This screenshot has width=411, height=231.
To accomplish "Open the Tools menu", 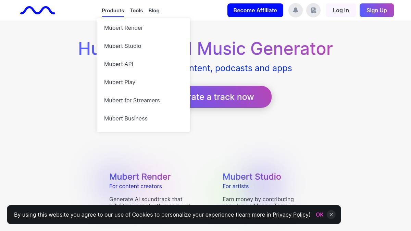I will 136,11.
